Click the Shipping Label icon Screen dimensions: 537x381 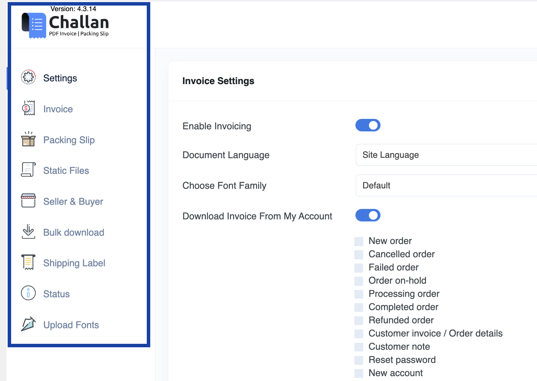(x=28, y=262)
